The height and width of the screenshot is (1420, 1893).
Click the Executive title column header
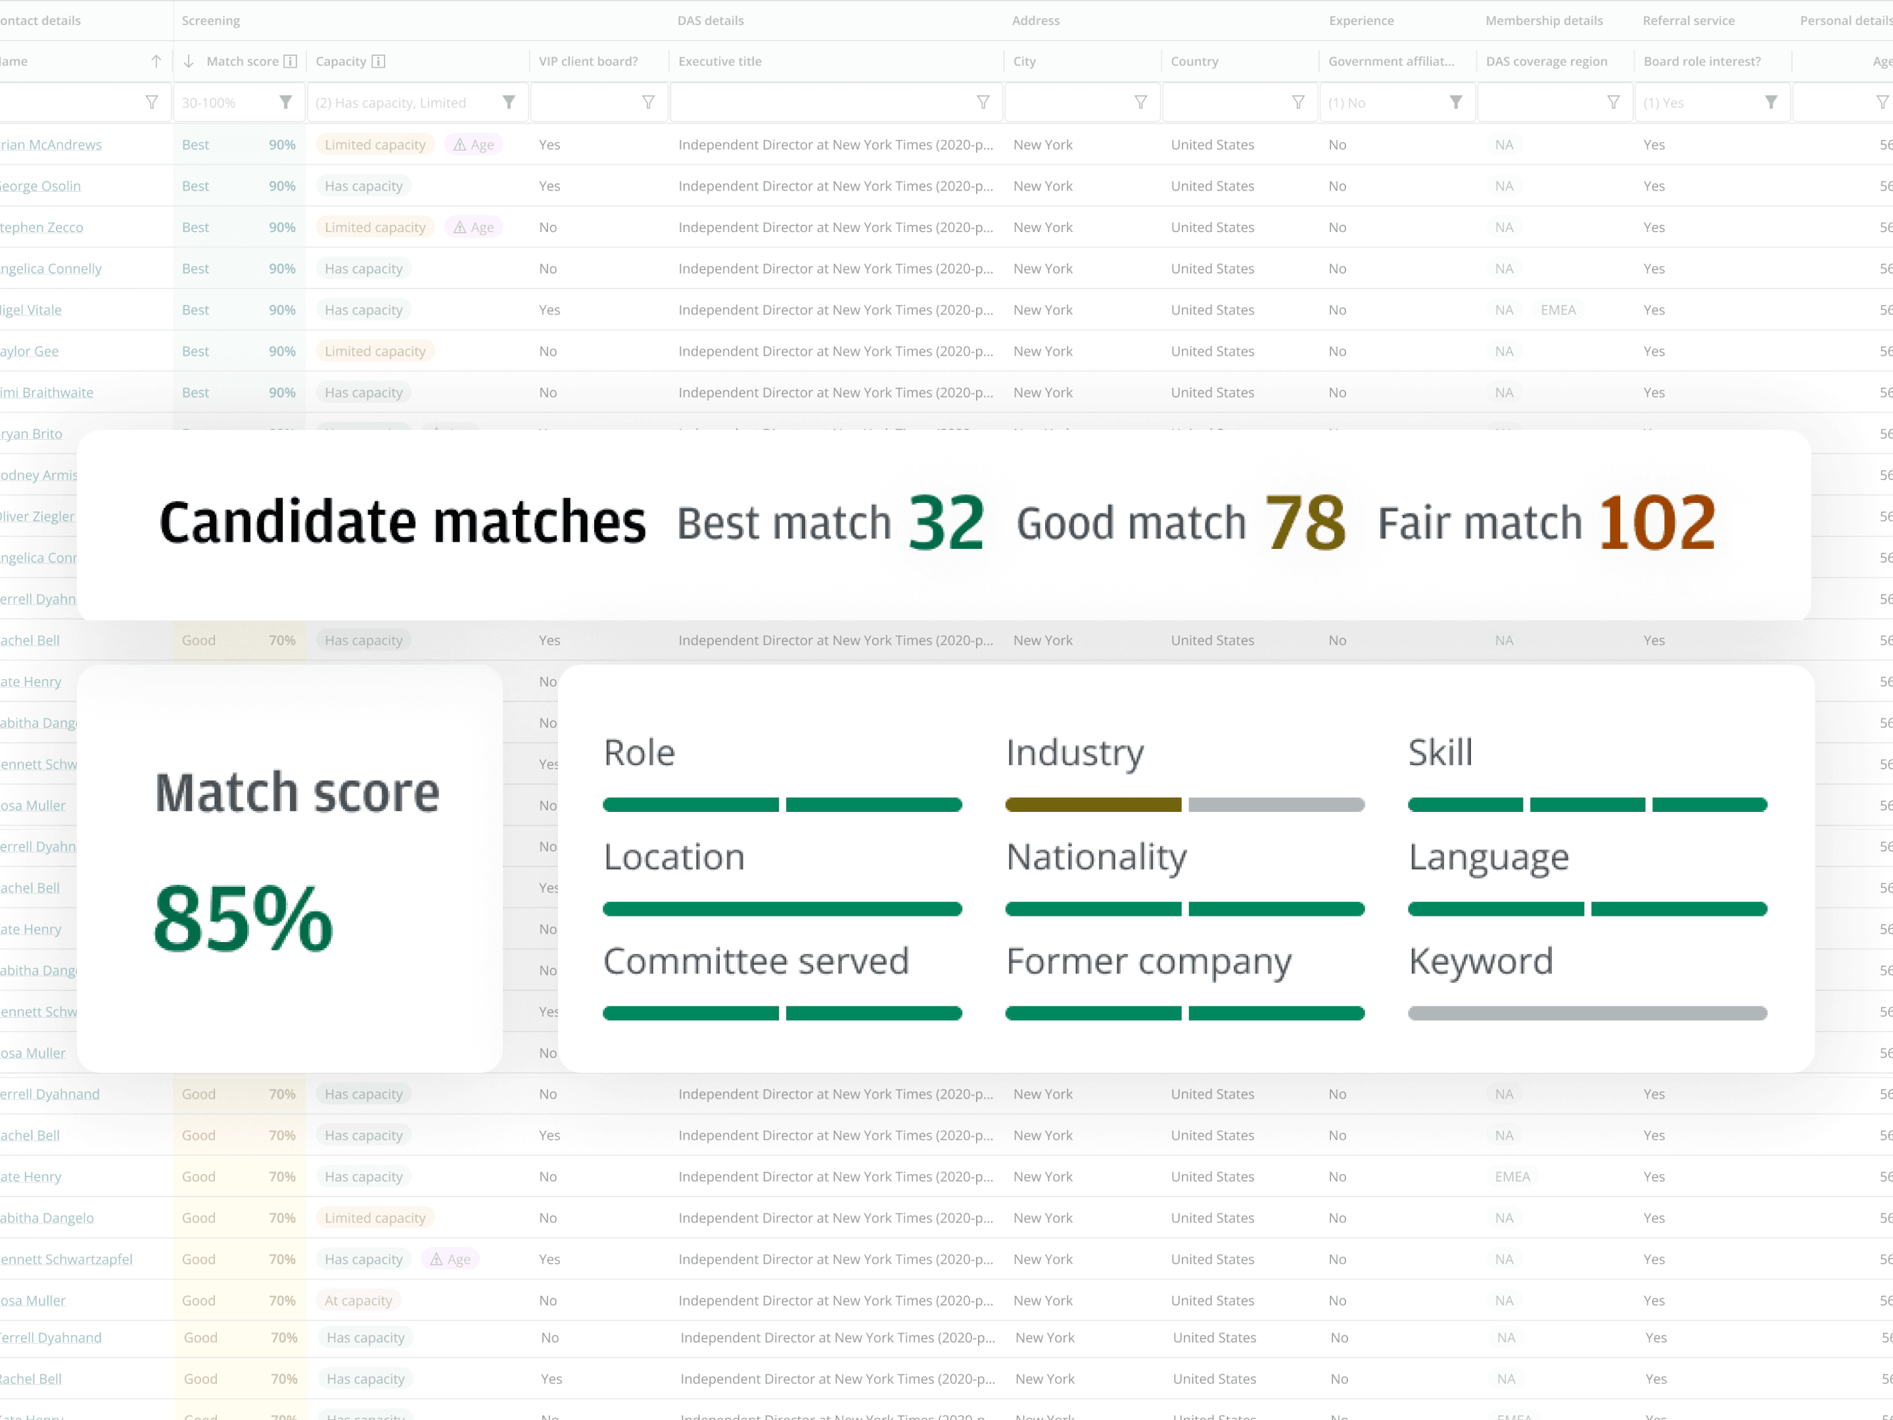(720, 62)
